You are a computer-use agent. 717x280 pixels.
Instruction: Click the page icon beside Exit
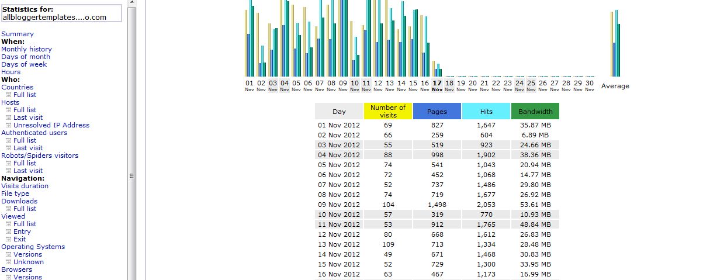(9, 239)
